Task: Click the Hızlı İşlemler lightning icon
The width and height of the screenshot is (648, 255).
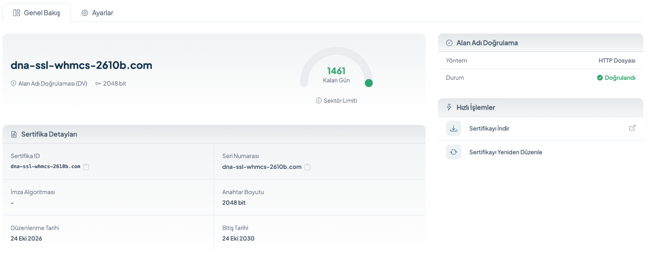Action: coord(450,108)
